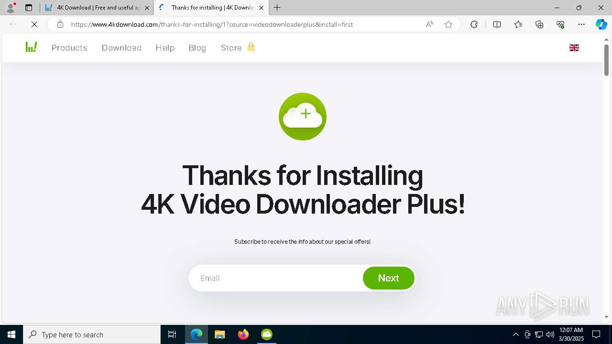Open the volume control icon
Viewport: 612px width, 344px height.
550,334
